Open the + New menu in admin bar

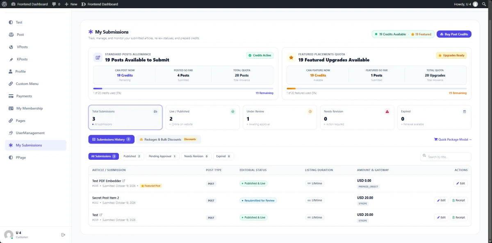[71, 4]
